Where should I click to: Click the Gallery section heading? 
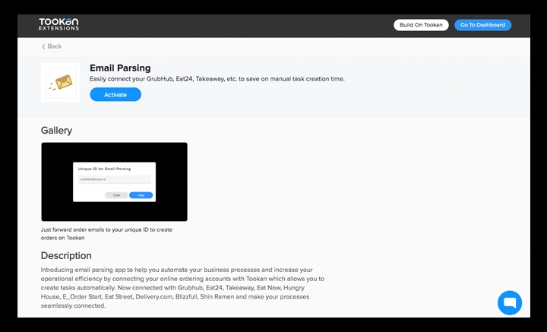pos(57,130)
